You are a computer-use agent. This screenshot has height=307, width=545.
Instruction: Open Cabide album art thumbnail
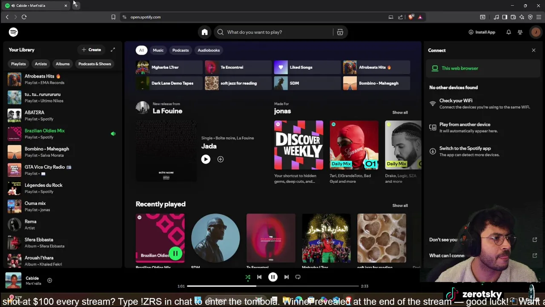click(x=13, y=281)
